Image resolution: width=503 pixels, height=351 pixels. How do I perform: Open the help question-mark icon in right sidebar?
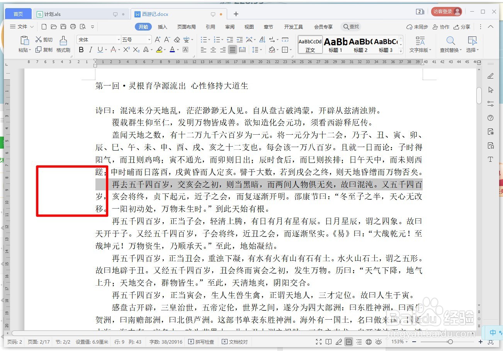(x=490, y=118)
